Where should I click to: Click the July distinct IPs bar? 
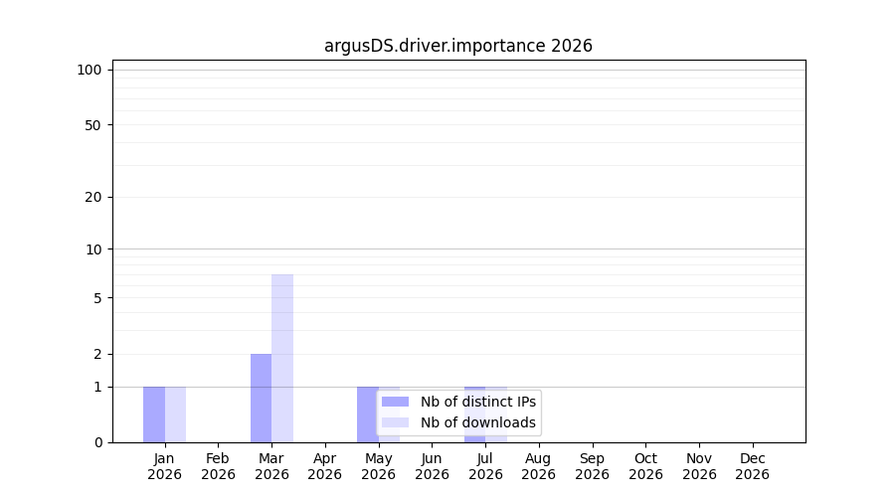(475, 414)
